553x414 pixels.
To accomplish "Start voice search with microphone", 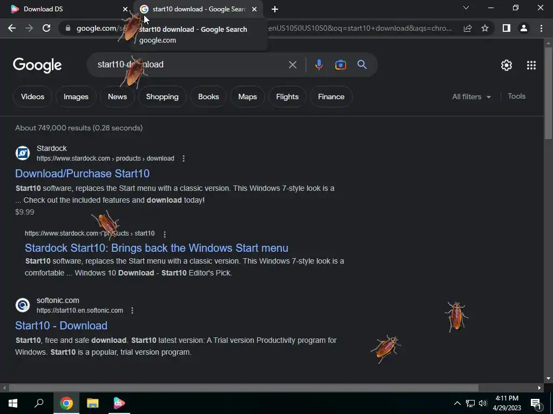I will pos(319,65).
